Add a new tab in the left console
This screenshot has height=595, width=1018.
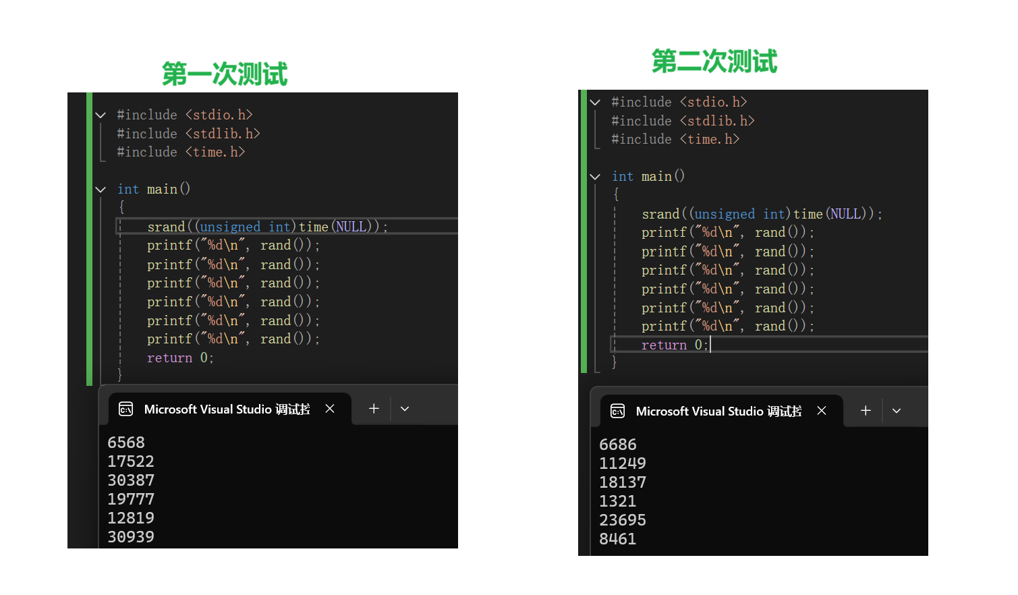click(x=374, y=409)
